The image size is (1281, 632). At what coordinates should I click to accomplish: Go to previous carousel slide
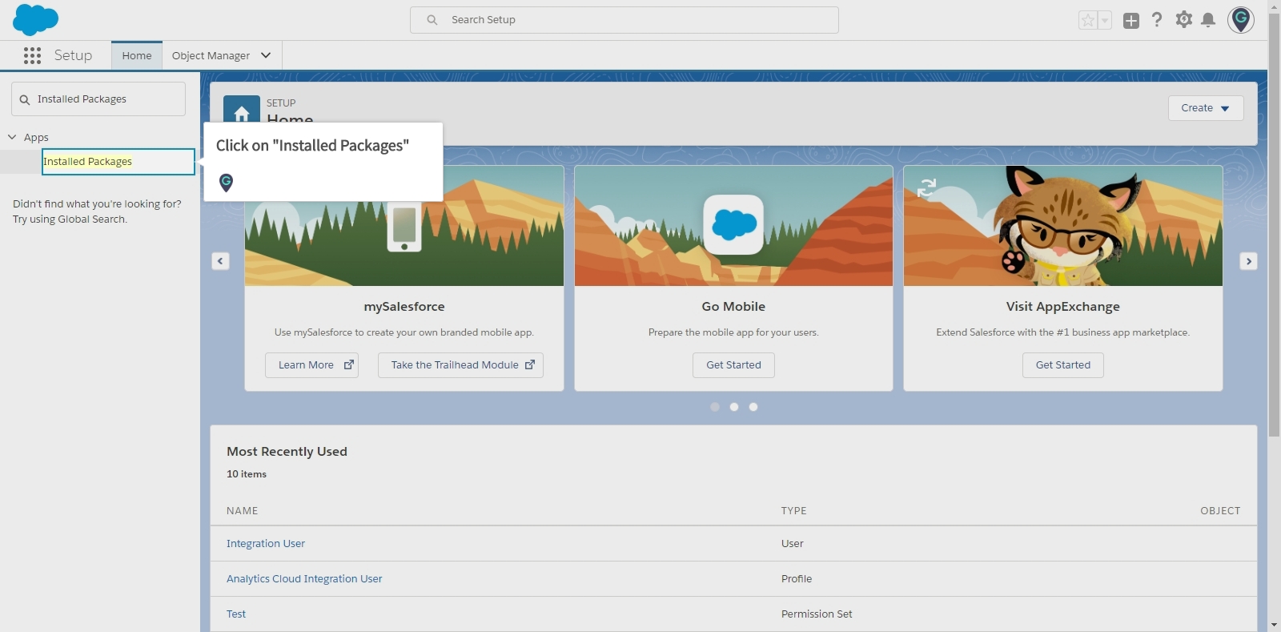coord(220,261)
